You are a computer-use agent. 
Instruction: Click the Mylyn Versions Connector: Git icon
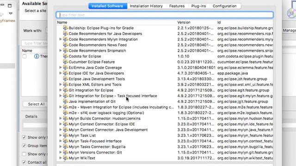coord(65,152)
